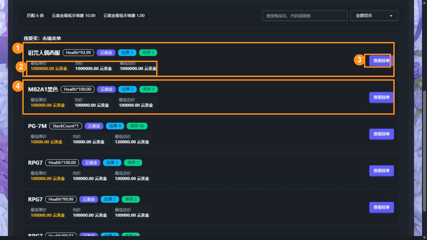Click 诅咒人偶西服 lowest unit price 1000000.00
The height and width of the screenshot is (240, 427).
49,69
